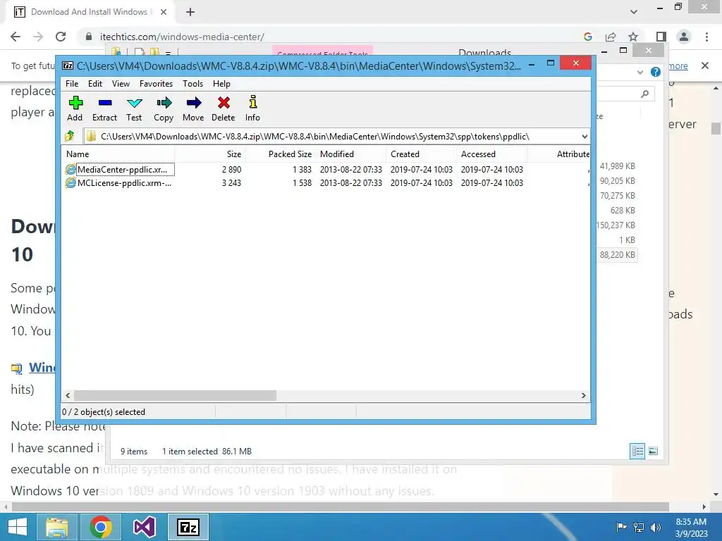Click the share page icon in Chrome
Viewport: 722px width, 541px height.
611,37
